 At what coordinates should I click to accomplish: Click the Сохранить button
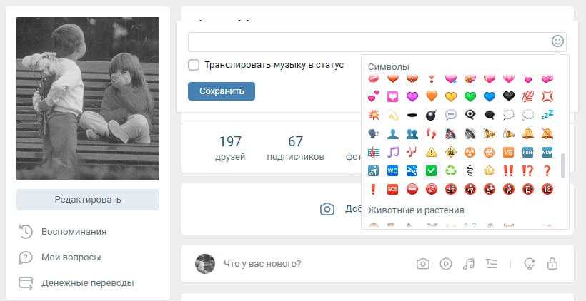[x=222, y=91]
